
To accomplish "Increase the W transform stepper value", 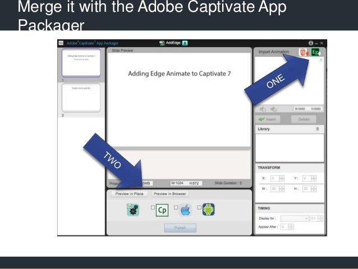I will pos(282,187).
